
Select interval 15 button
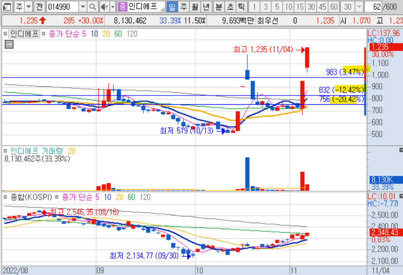coord(300,7)
